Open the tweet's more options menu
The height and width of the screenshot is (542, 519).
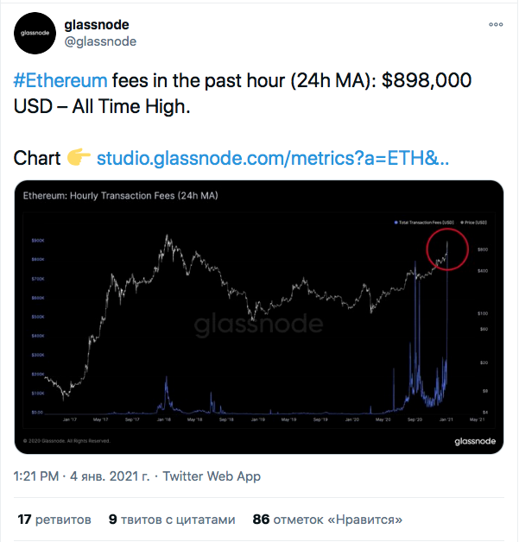pos(496,25)
